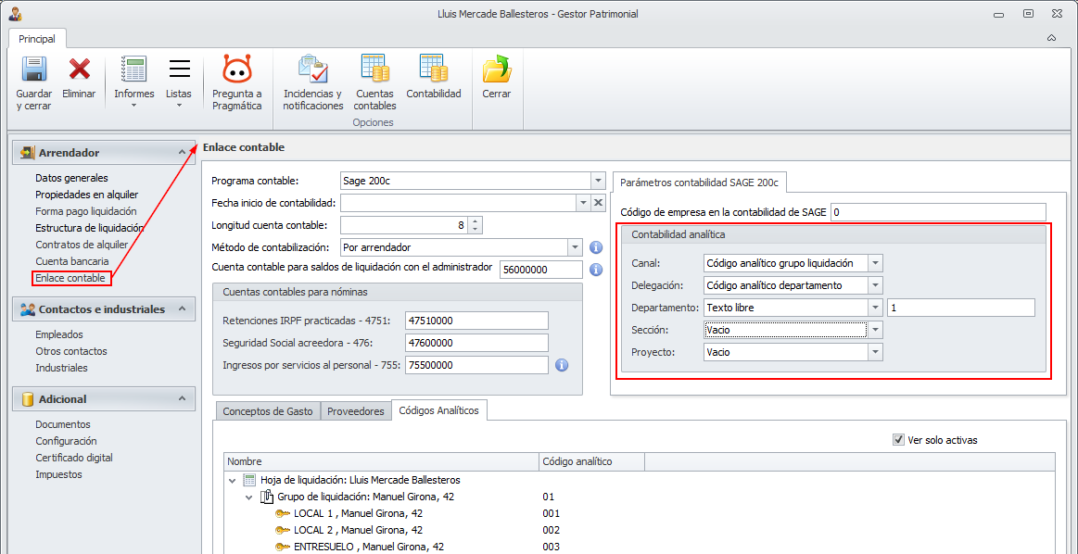The width and height of the screenshot is (1078, 554).
Task: Open the Programa contable dropdown
Action: tap(598, 181)
